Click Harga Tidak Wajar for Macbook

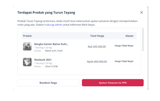click(124, 61)
